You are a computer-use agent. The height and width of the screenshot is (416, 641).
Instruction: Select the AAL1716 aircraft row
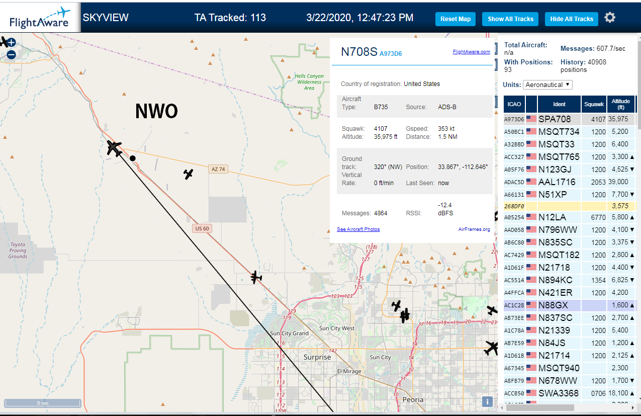point(570,182)
